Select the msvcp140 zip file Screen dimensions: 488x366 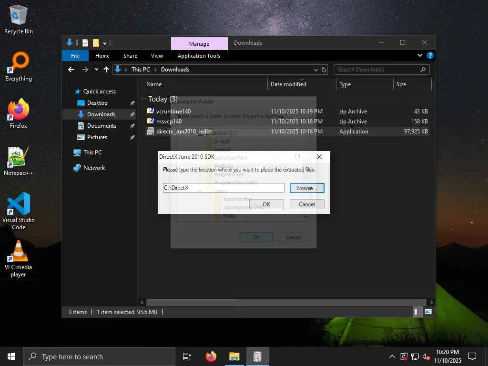(286, 122)
